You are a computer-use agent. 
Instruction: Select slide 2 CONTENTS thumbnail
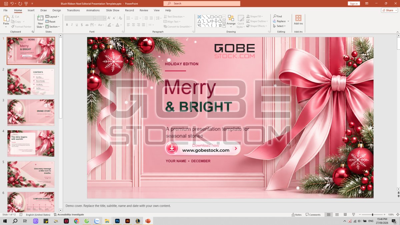coord(31,82)
